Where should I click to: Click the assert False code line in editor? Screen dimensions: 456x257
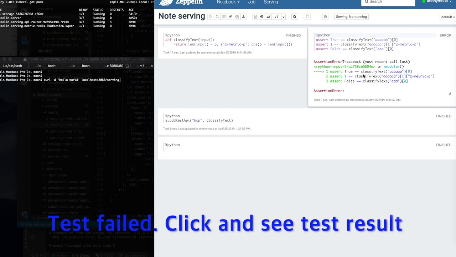coord(354,49)
